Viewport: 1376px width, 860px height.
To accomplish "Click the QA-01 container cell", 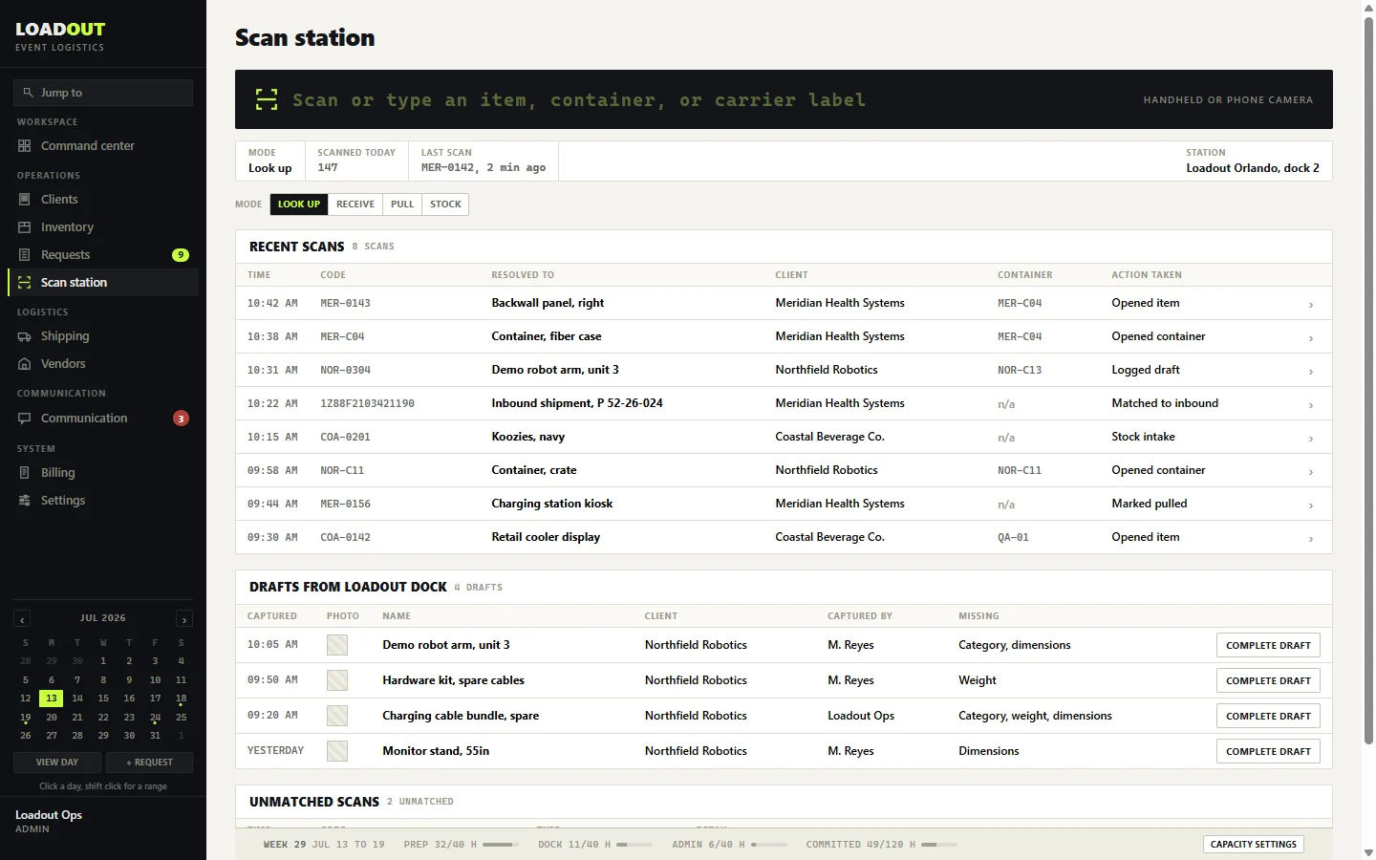I will tap(1013, 537).
